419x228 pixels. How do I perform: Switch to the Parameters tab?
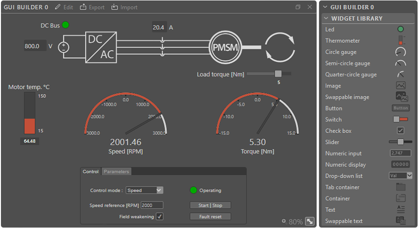pyautogui.click(x=116, y=171)
